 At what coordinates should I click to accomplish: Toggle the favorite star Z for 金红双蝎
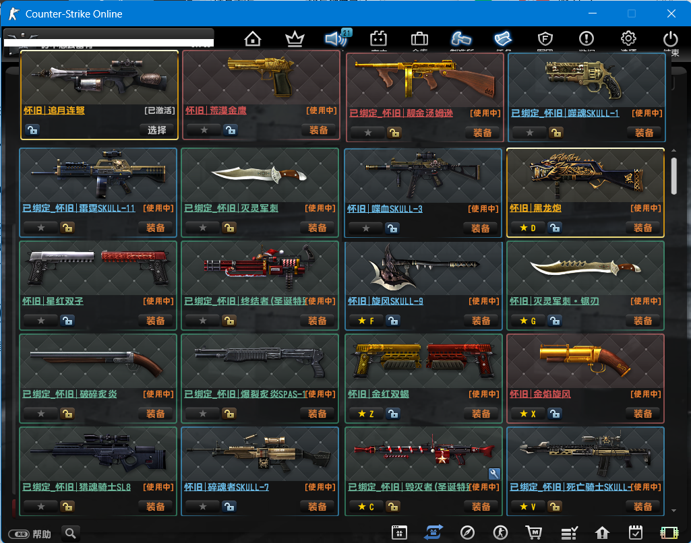366,414
